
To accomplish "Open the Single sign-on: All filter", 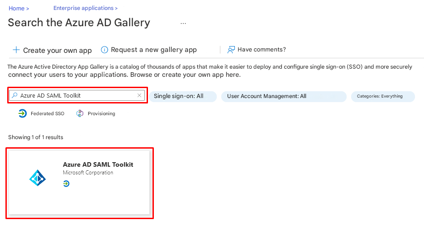I will [x=182, y=96].
